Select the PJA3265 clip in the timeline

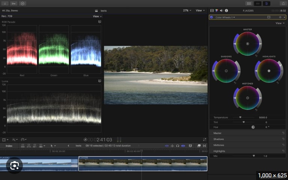coord(143,163)
